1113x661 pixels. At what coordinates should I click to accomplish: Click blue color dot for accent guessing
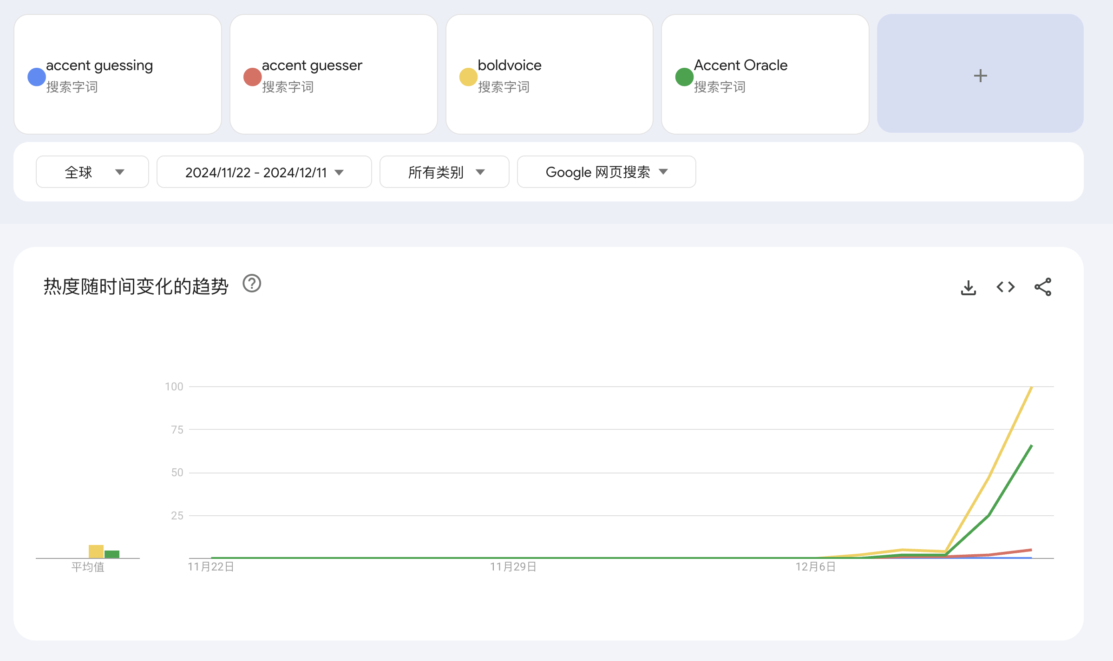coord(37,77)
